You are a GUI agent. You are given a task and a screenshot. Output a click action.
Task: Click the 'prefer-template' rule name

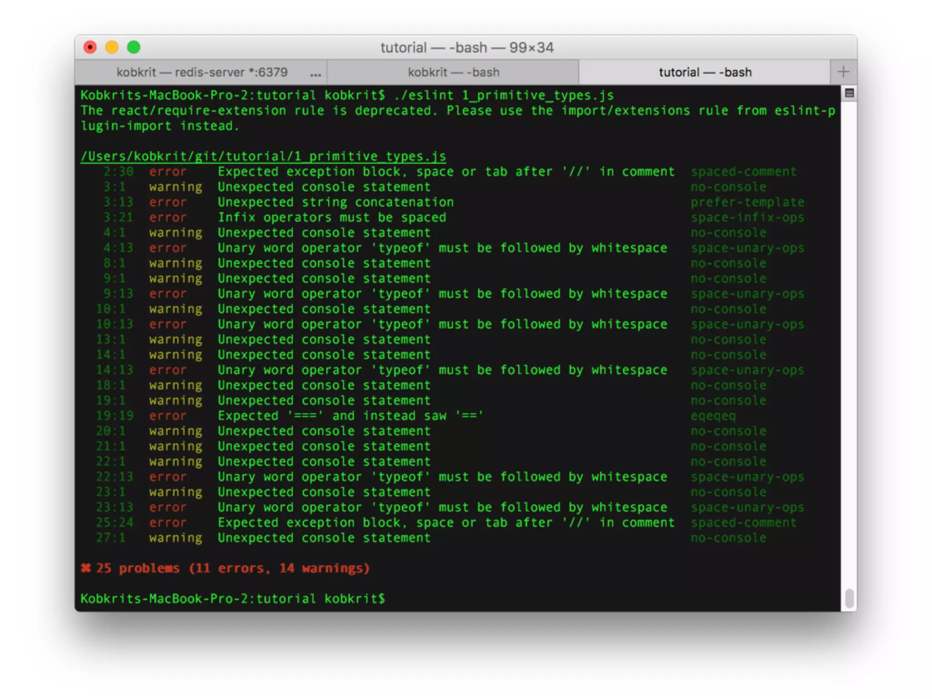click(x=747, y=202)
